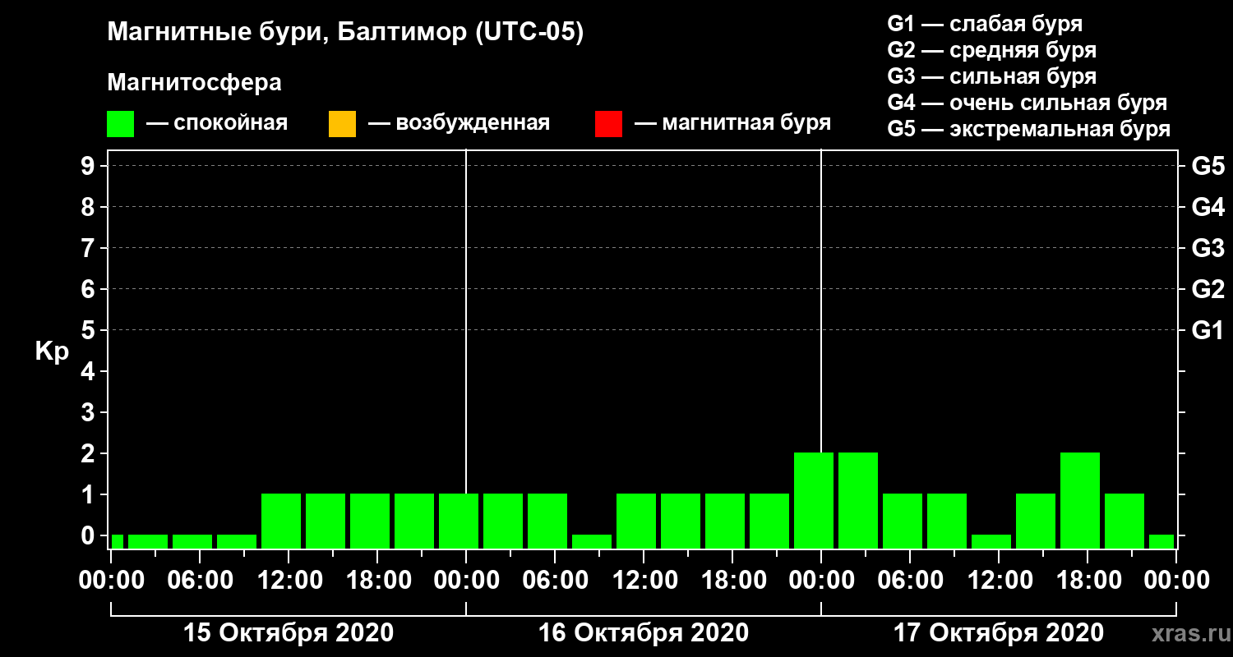1233x657 pixels.
Task: Click the G3 label on right axis
Action: [1208, 248]
